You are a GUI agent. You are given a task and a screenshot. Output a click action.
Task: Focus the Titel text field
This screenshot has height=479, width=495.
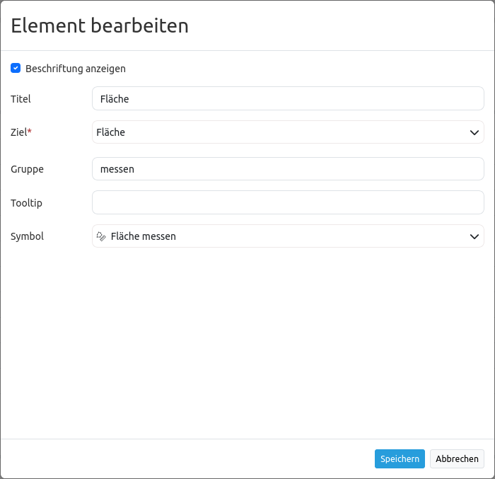(x=288, y=98)
